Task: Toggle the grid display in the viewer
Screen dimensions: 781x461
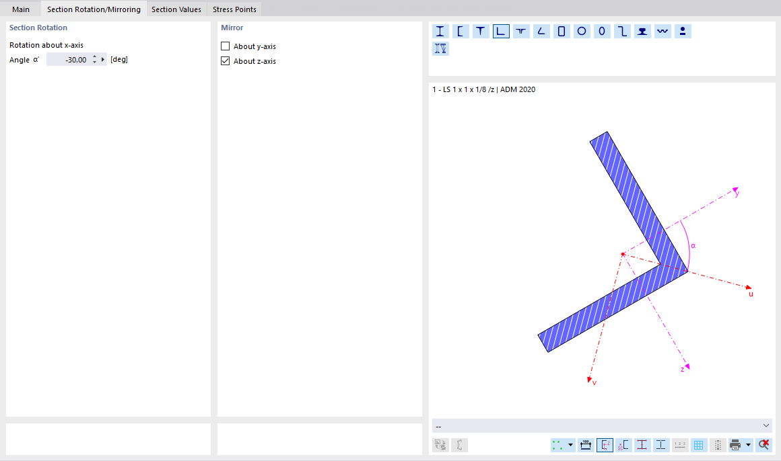Action: pyautogui.click(x=698, y=444)
